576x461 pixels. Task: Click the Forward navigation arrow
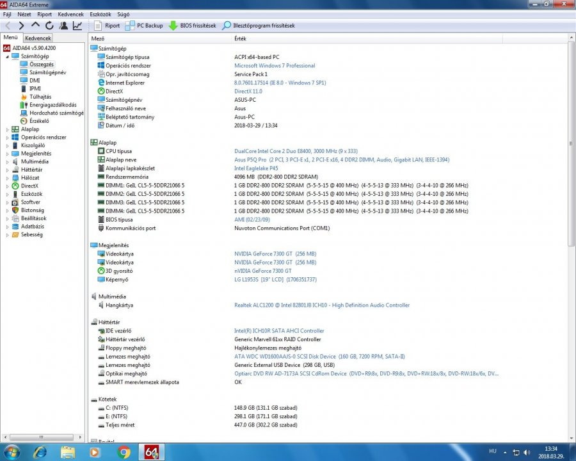21,26
